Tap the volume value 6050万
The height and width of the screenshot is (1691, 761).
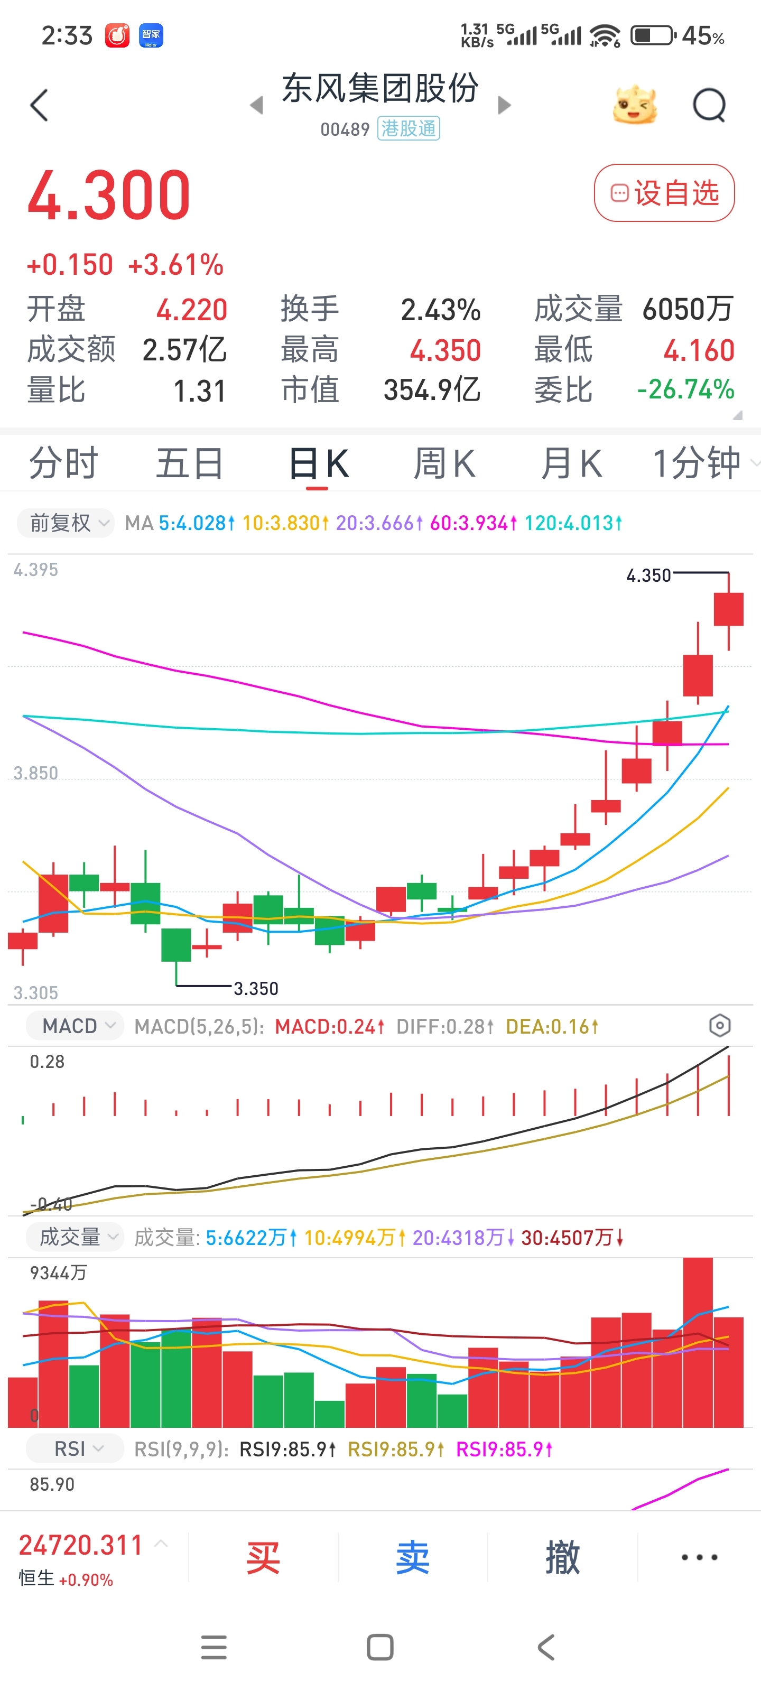(688, 309)
